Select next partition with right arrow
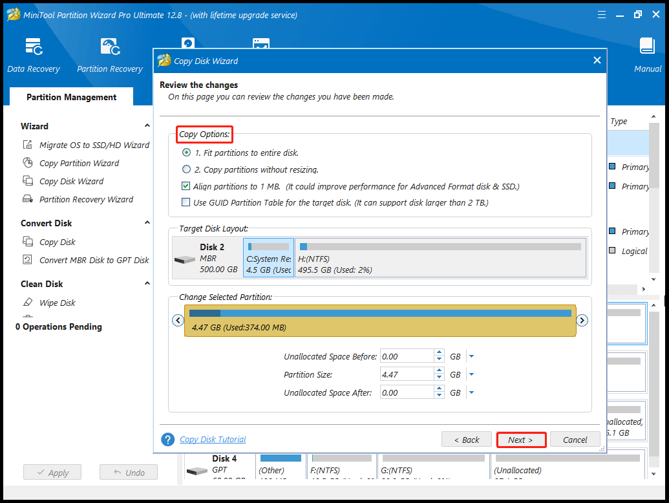The image size is (669, 503). coord(582,321)
